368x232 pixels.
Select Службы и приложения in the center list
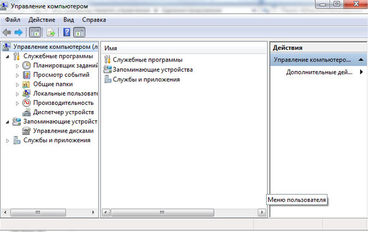146,79
